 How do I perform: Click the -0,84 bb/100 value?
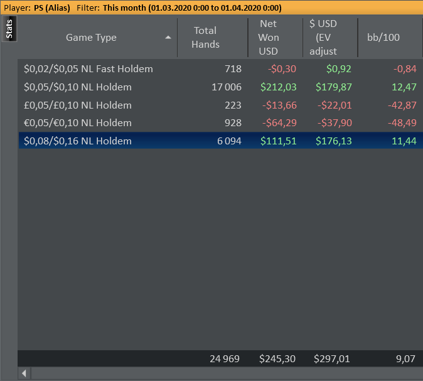point(405,69)
